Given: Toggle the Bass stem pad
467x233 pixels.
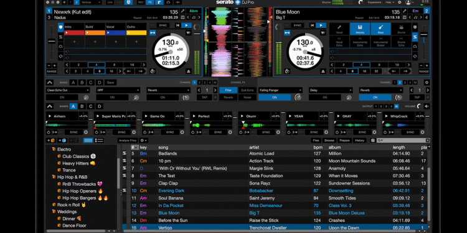Looking at the screenshot, I should click(x=380, y=29).
